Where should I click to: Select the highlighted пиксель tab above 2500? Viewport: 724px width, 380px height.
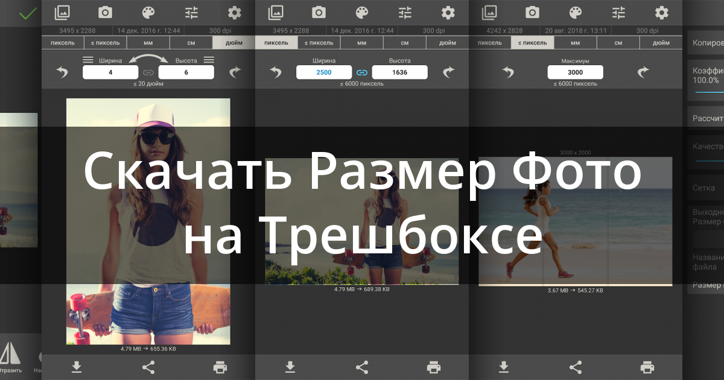[x=276, y=42]
